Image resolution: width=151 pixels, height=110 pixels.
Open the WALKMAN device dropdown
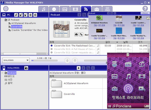click(16, 60)
